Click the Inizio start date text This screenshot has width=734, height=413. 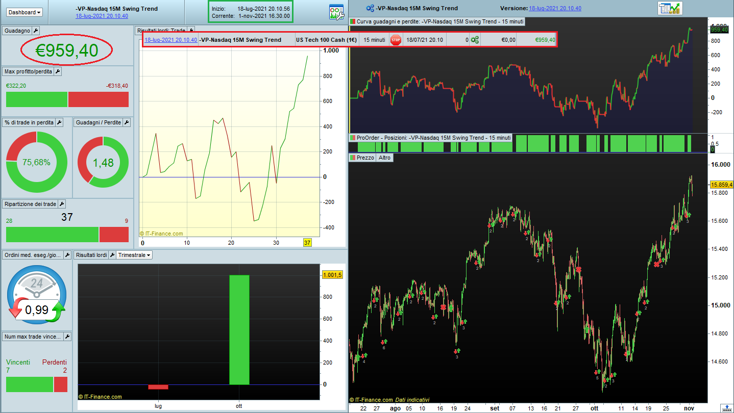[x=251, y=9]
